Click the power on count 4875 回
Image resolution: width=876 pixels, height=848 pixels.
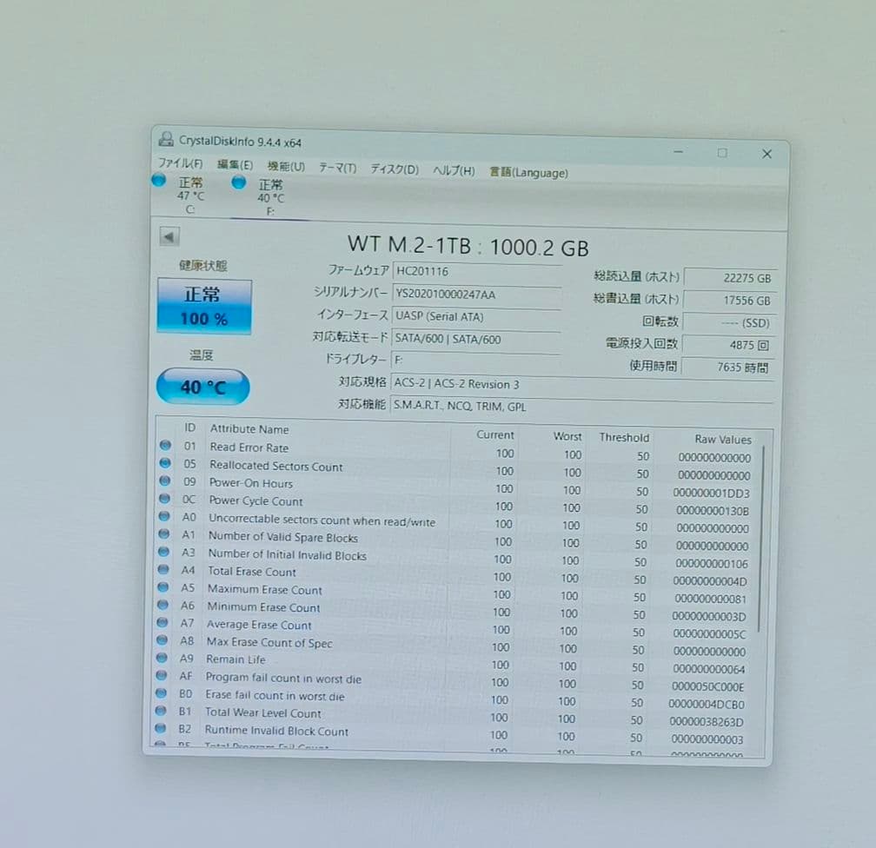coord(727,345)
